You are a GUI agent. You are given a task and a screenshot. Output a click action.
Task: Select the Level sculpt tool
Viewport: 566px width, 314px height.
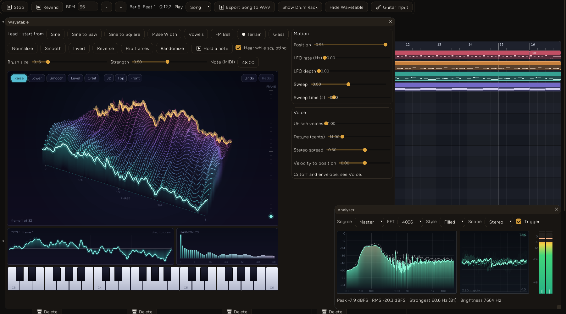[75, 78]
